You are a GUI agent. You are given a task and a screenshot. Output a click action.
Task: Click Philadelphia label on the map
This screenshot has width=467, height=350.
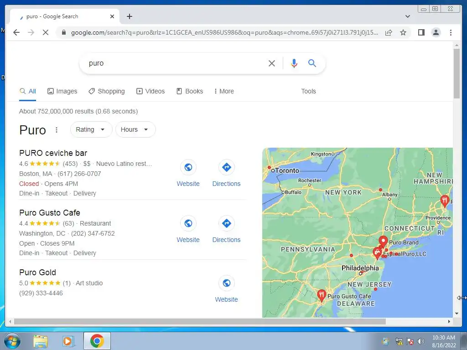[x=360, y=268]
